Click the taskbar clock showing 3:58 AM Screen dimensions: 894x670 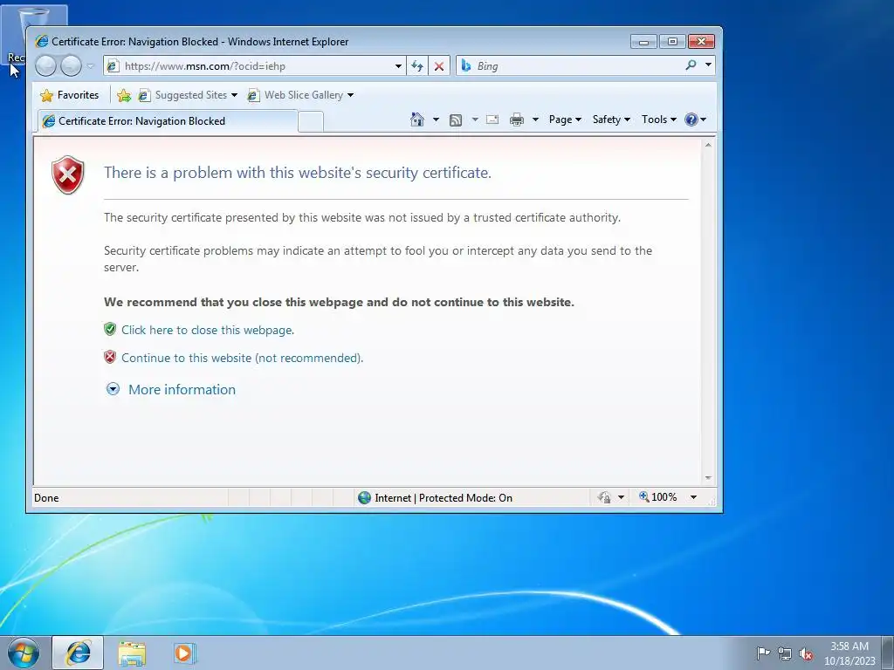tap(849, 653)
